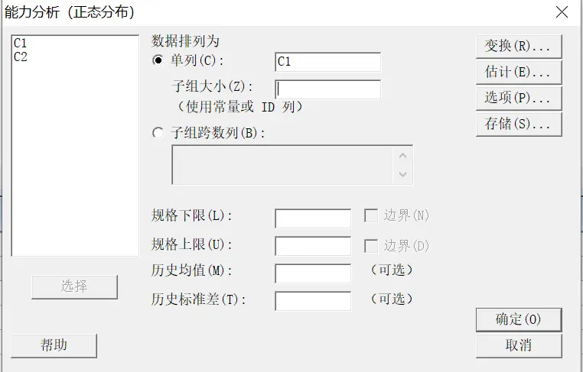Focus the 子组大小(Z) input field
Viewport: 583px width, 372px height.
tap(327, 89)
